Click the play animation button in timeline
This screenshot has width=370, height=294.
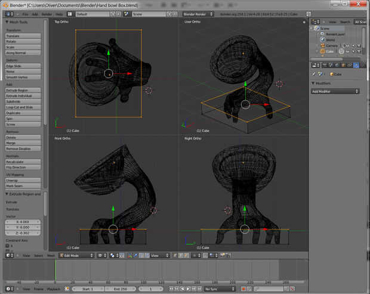187,289
